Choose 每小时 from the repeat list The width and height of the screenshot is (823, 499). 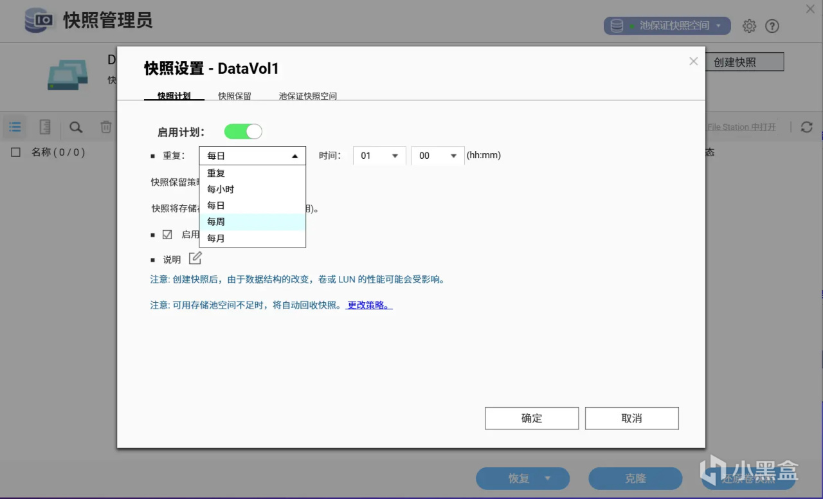click(253, 189)
